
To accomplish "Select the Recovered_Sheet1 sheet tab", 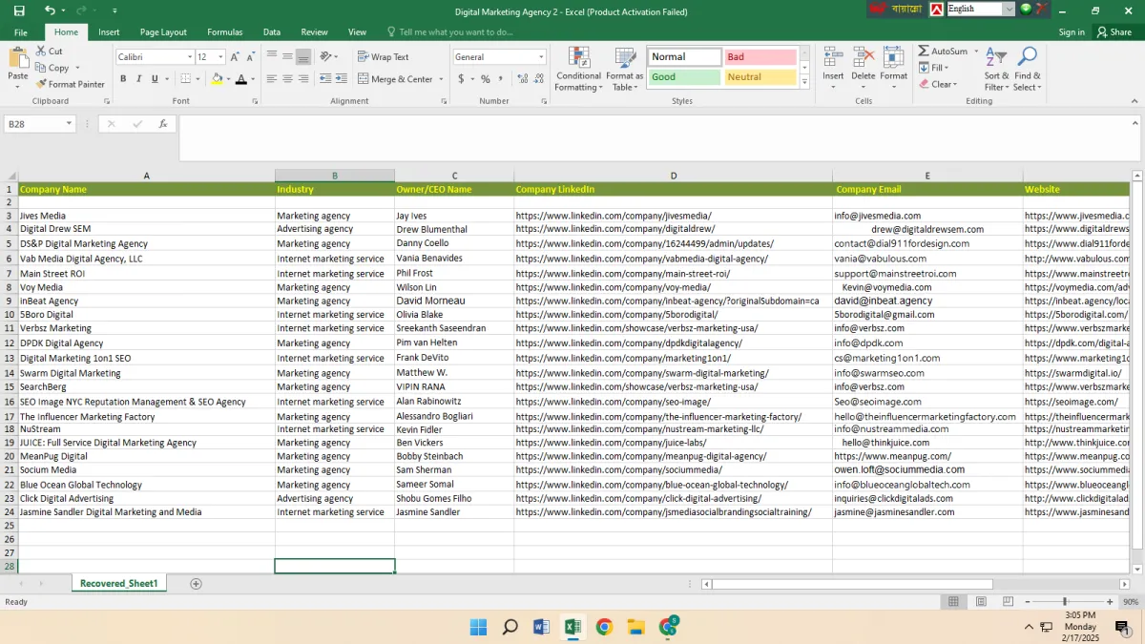I will click(x=118, y=583).
